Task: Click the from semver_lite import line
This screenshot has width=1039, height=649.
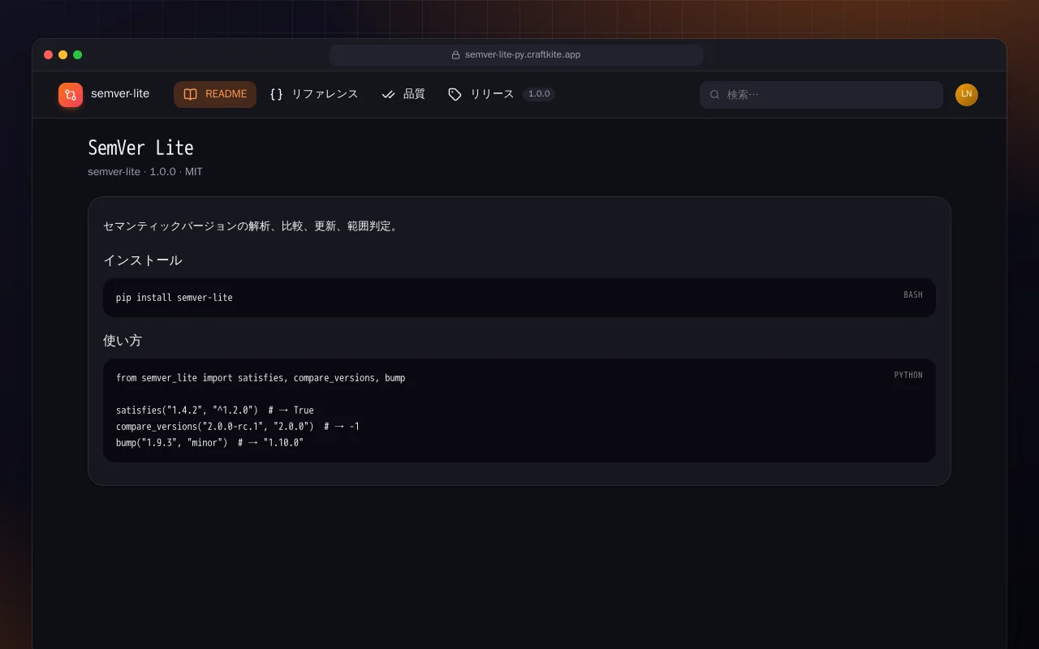Action: pyautogui.click(x=261, y=378)
